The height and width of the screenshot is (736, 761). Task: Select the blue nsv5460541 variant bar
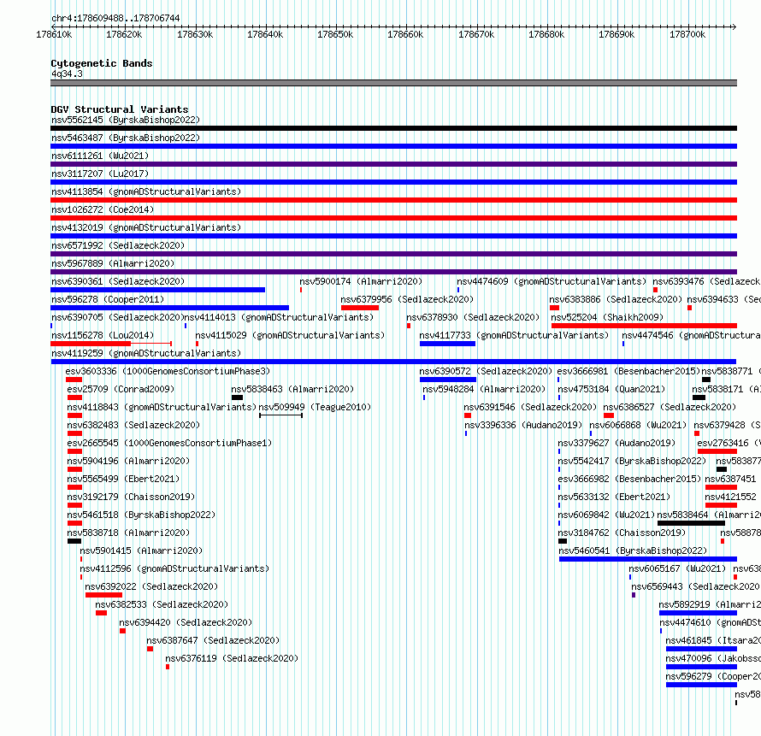(x=648, y=559)
